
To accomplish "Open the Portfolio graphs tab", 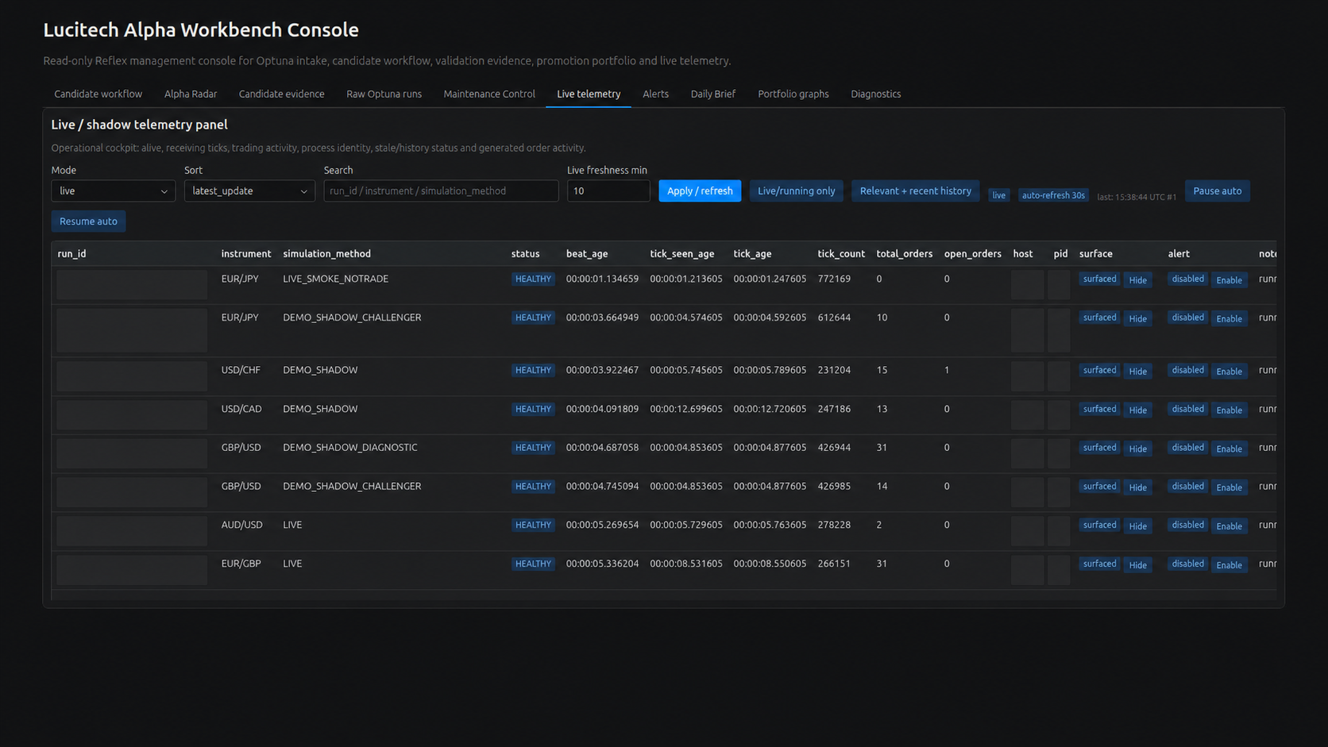I will pyautogui.click(x=793, y=94).
